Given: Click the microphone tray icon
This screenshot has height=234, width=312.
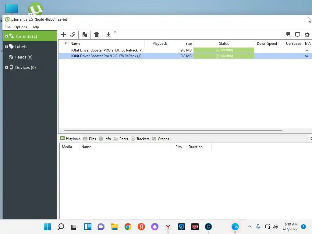Looking at the screenshot, I should (x=258, y=227).
